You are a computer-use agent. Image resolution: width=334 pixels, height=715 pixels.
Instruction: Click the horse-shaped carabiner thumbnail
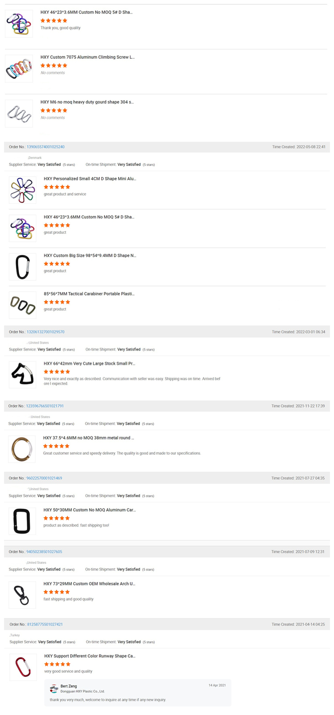[x=22, y=375]
